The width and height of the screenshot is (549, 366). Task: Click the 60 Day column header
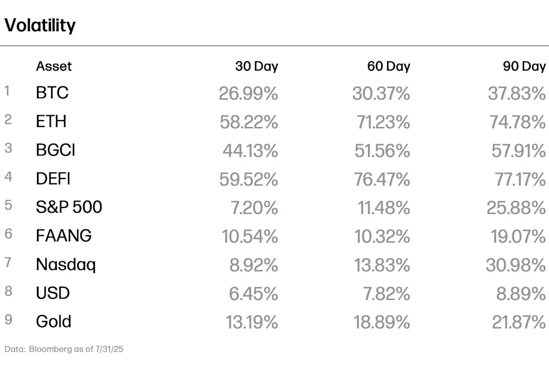pyautogui.click(x=389, y=66)
